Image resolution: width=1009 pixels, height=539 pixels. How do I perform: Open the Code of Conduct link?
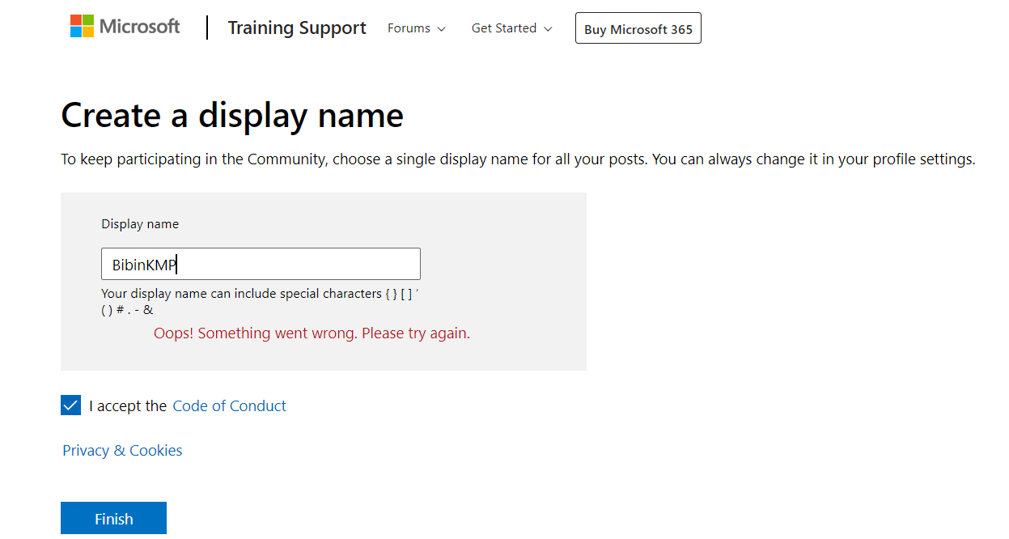tap(230, 406)
